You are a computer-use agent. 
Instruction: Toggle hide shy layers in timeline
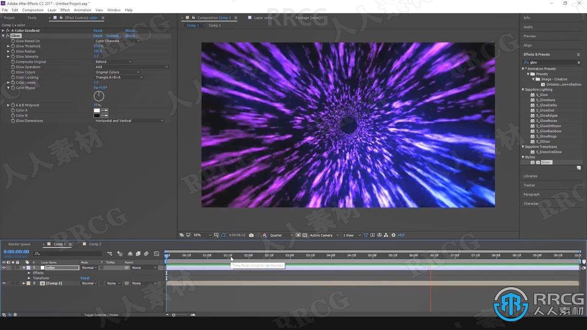(x=130, y=253)
